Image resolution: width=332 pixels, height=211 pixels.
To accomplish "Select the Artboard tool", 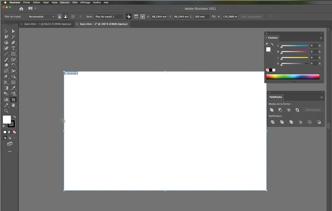I will 13,99.
